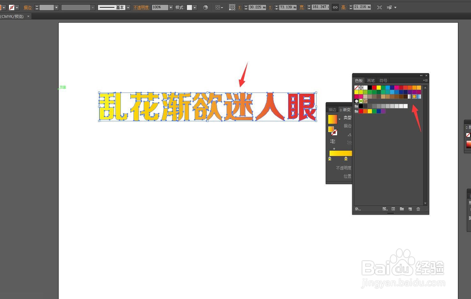Switch to the 色板 swatches tab
471x299 pixels.
pyautogui.click(x=359, y=80)
